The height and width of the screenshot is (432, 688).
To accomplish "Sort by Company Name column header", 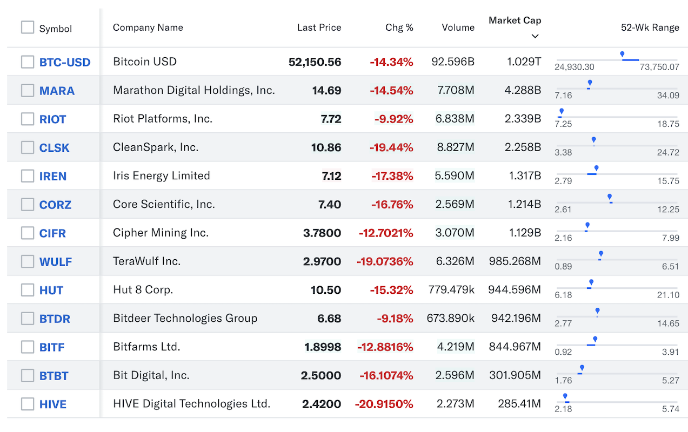I will 148,28.
